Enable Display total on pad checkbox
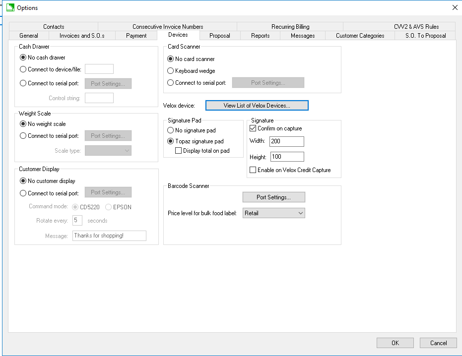 179,151
